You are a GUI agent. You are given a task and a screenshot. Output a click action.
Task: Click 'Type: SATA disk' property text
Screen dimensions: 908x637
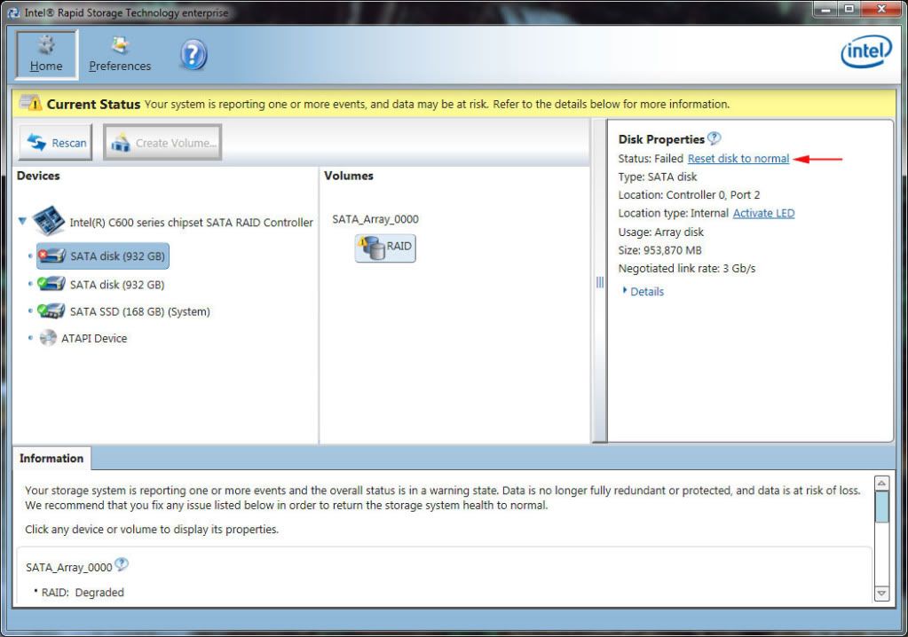[x=658, y=177]
